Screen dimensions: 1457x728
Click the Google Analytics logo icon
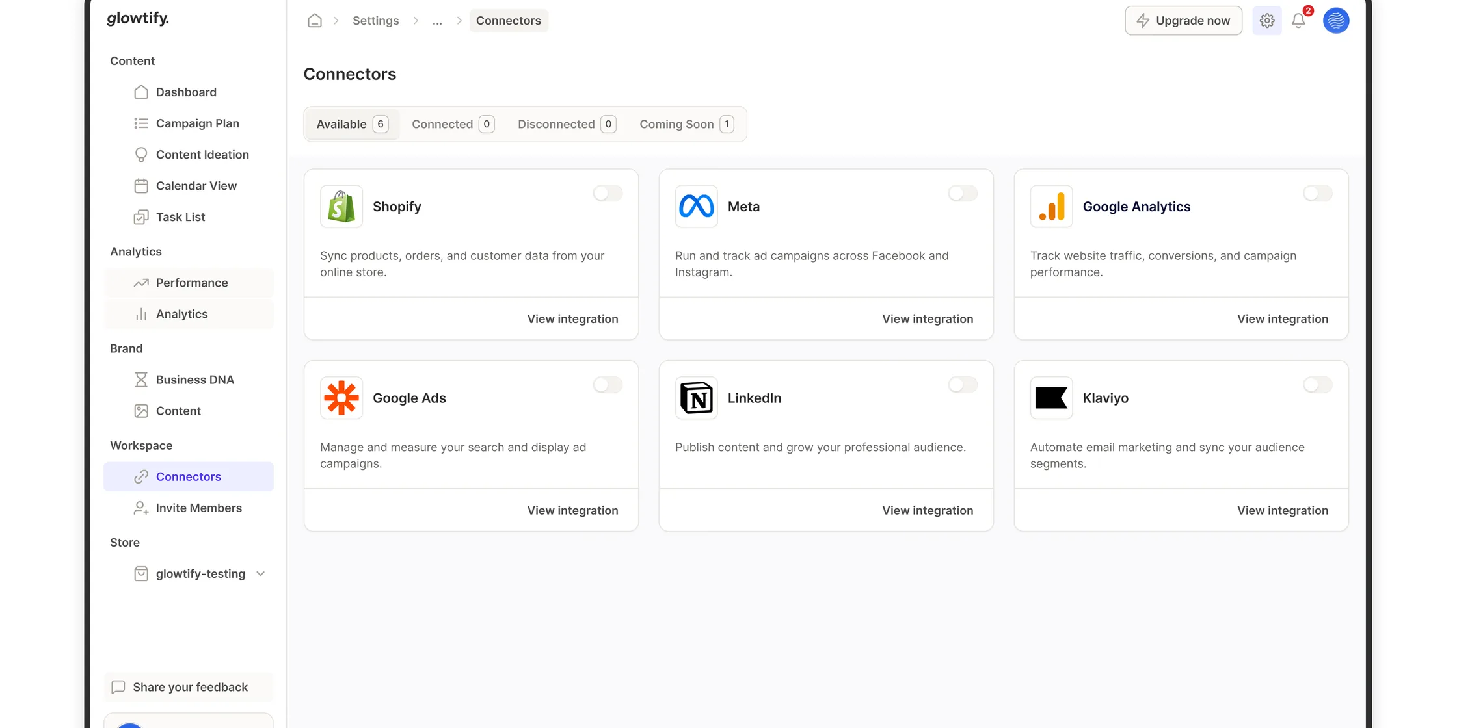1051,207
